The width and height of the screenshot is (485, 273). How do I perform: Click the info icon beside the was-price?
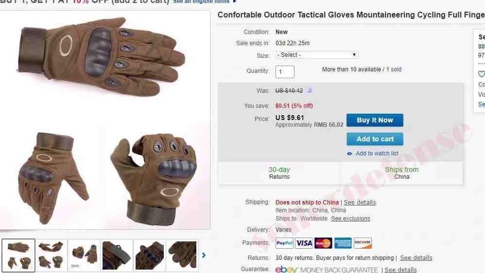click(x=309, y=90)
